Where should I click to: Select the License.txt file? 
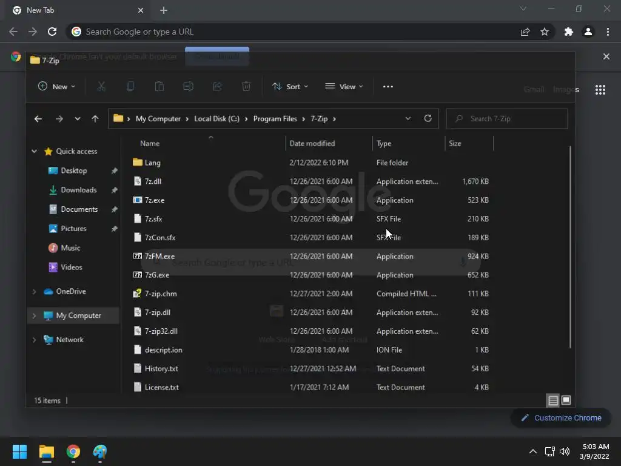[x=161, y=387]
